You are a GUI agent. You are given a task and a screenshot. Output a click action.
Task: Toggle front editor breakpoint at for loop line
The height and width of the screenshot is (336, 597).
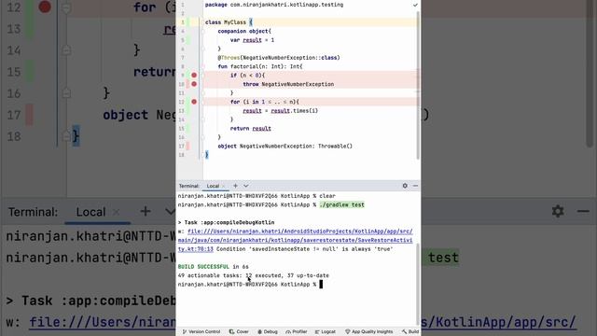coord(194,102)
